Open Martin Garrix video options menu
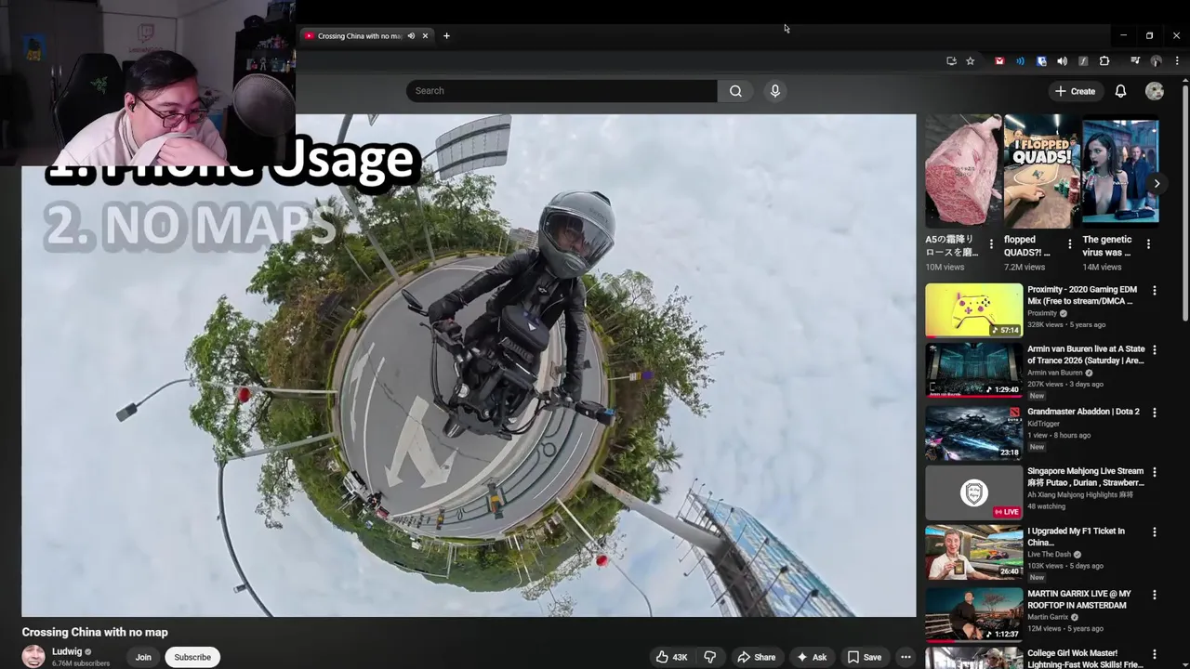 click(1155, 595)
